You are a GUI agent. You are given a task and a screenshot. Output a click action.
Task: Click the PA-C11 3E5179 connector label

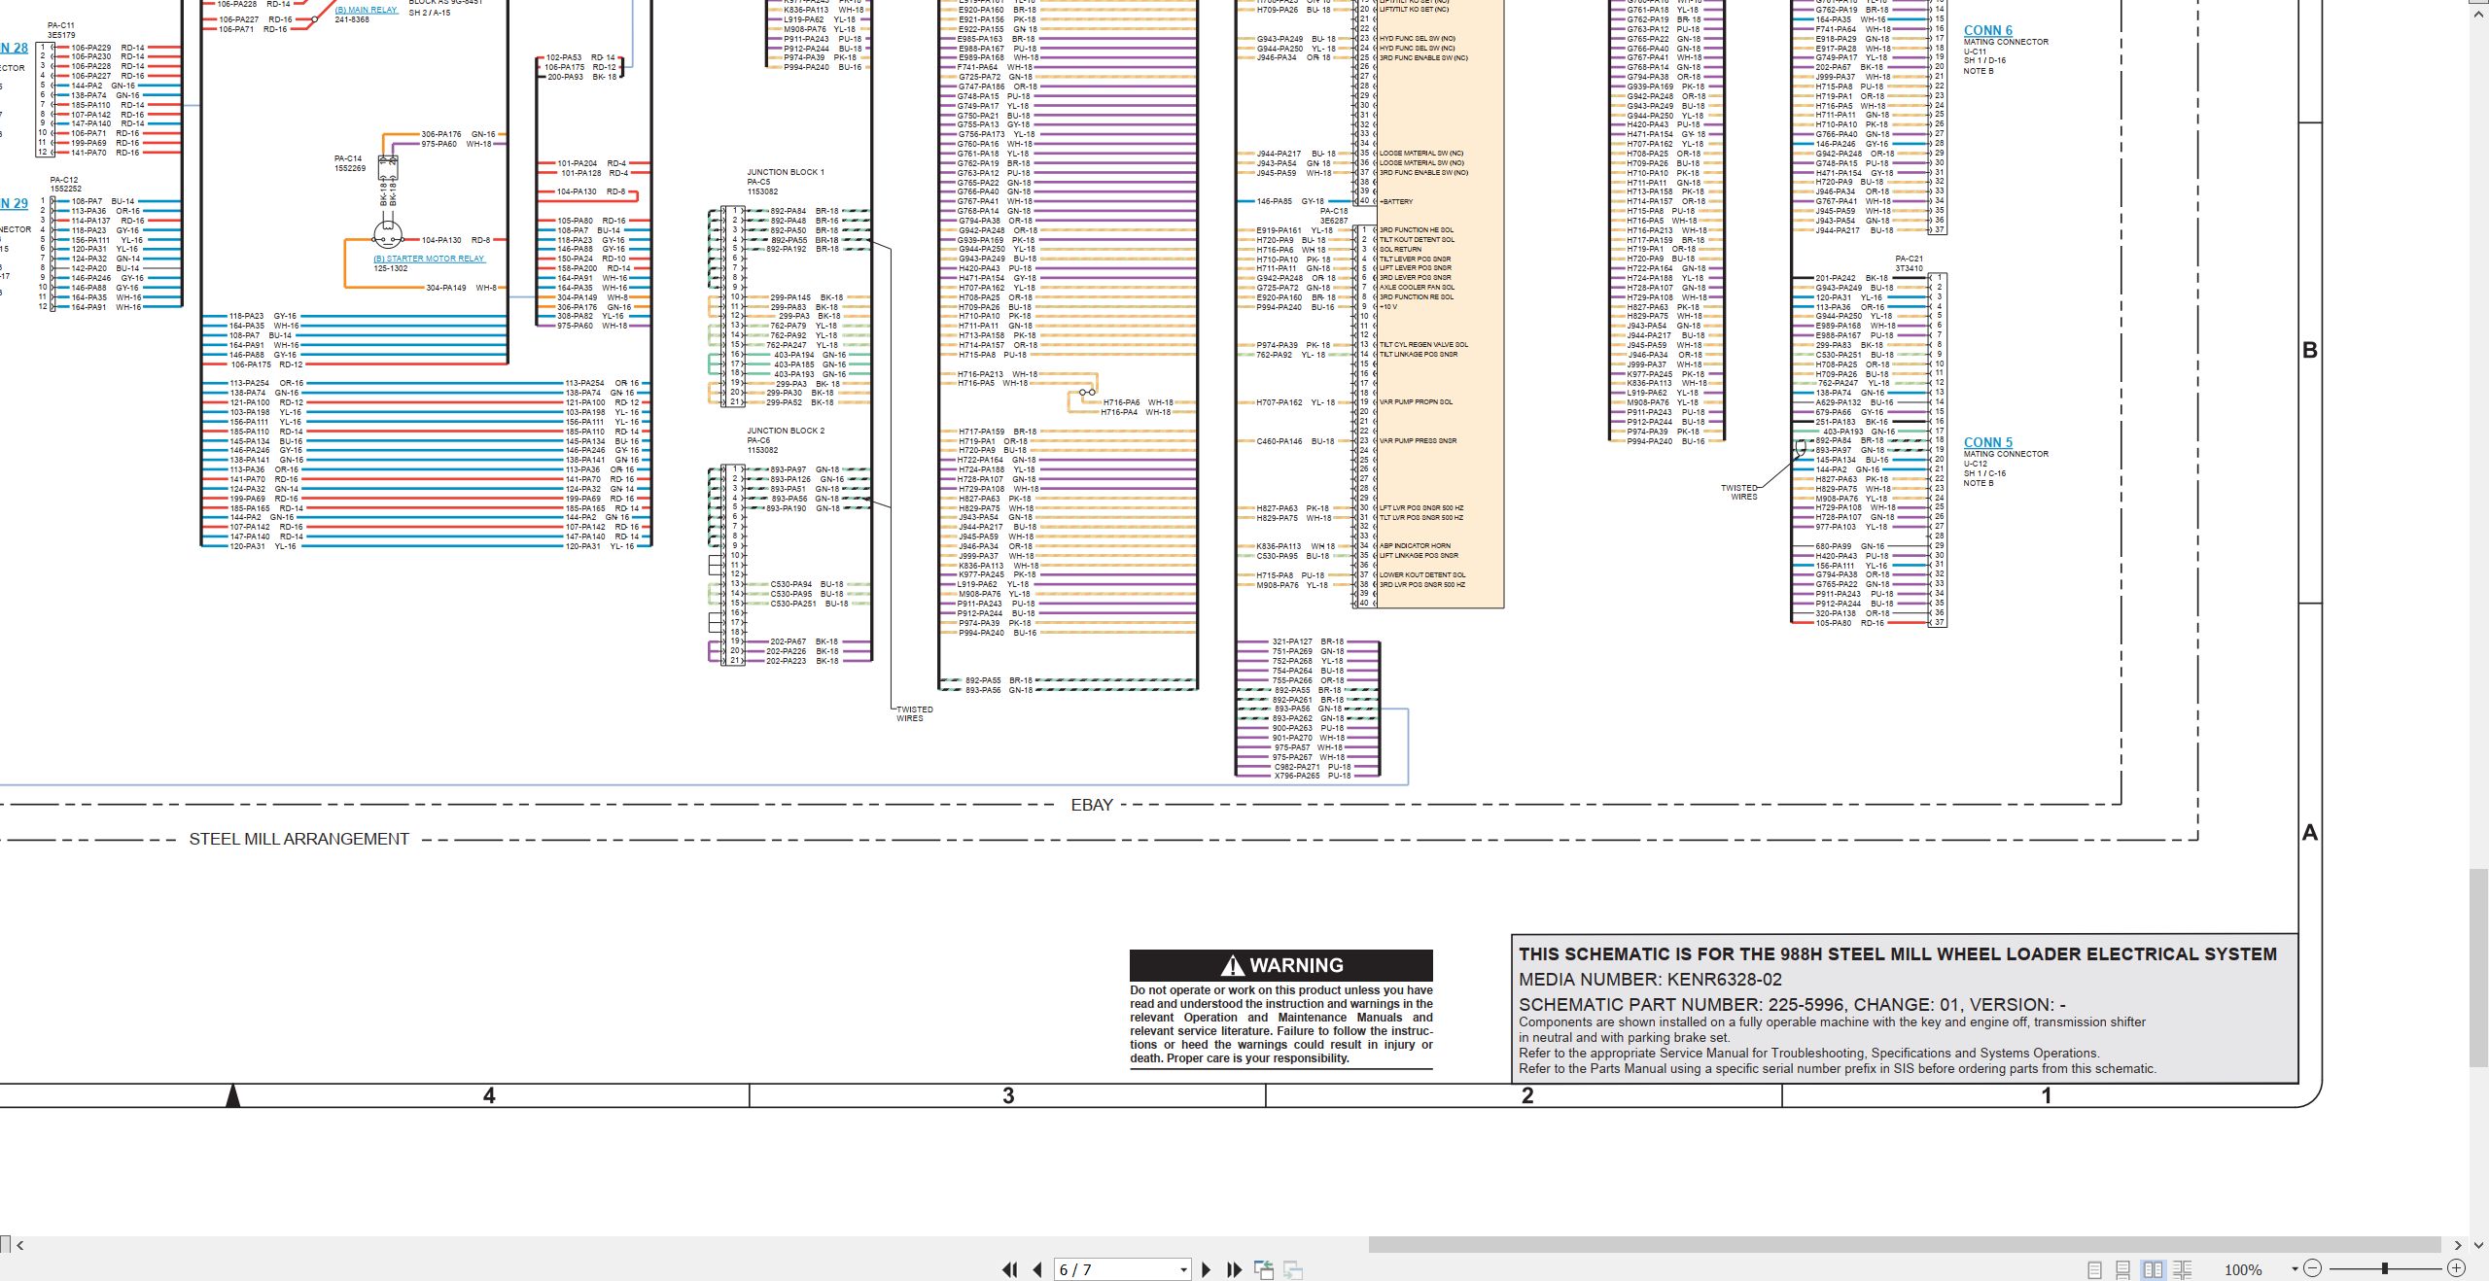(61, 30)
